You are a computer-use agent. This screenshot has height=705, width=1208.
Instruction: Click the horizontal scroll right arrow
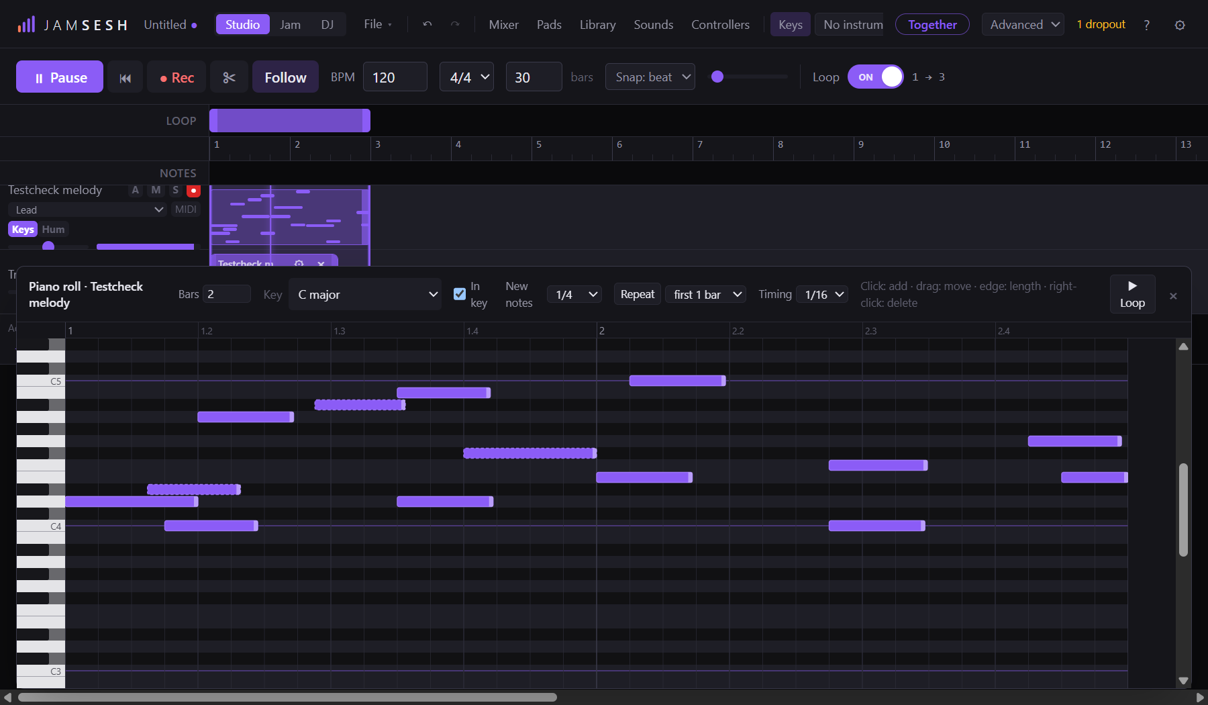[1200, 698]
